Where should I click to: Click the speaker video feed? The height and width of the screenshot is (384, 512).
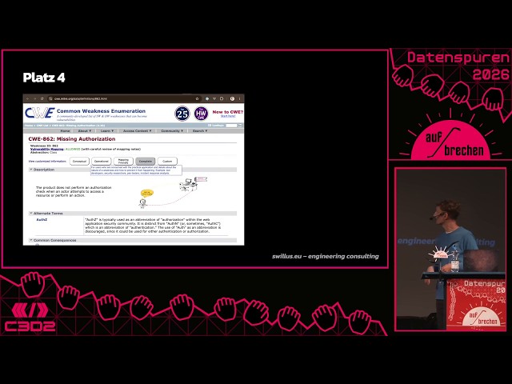click(450, 250)
